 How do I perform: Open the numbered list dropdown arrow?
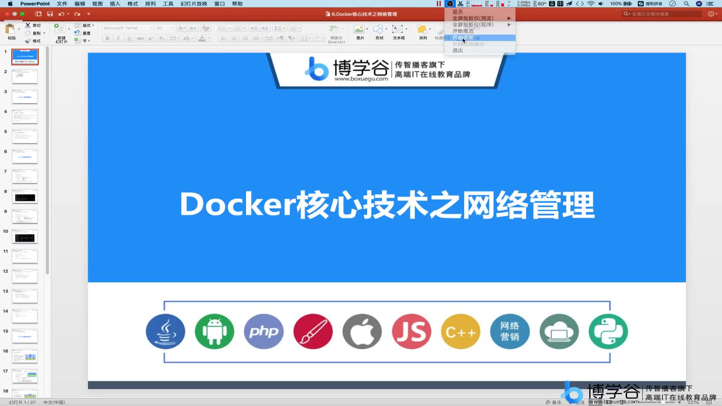pos(244,28)
